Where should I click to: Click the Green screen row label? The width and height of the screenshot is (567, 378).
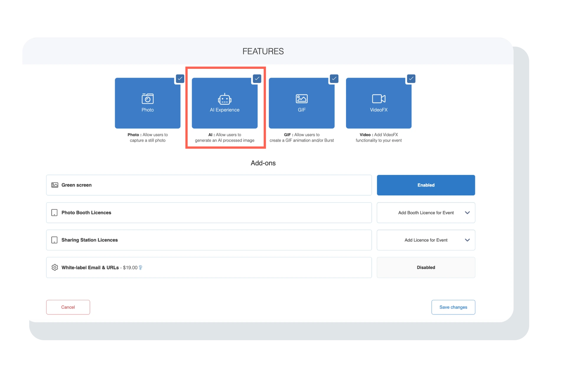pos(76,185)
